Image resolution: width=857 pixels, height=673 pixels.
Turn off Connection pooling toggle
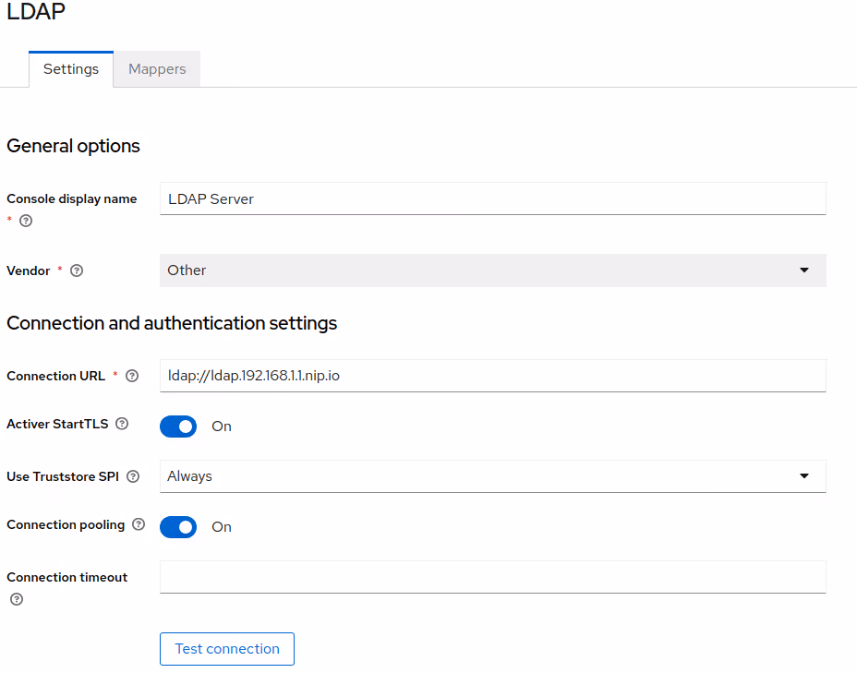pyautogui.click(x=178, y=527)
